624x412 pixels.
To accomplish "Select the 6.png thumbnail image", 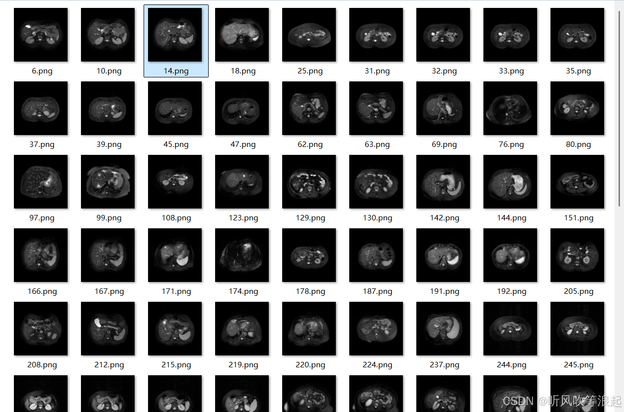I will [x=41, y=35].
